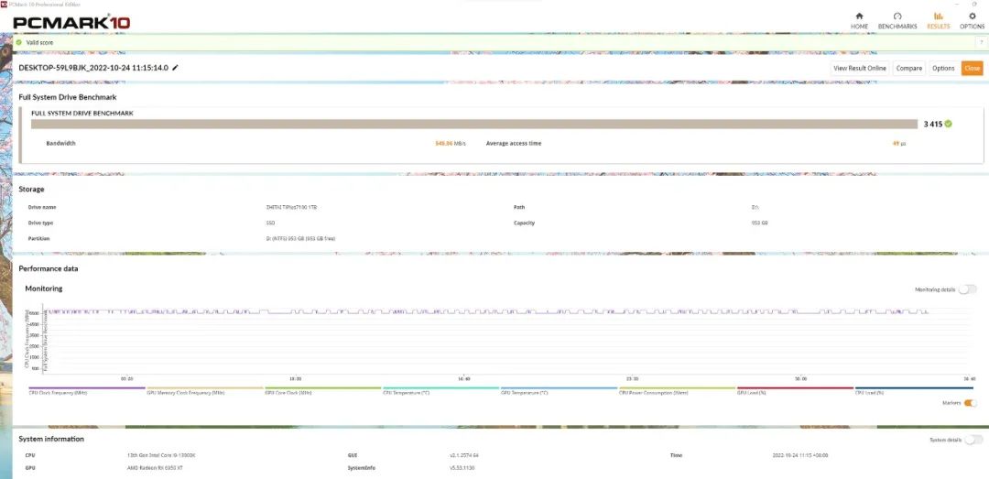Viewport: 989px width, 479px height.
Task: Go to the BENCHMARKS section
Action: 897,21
